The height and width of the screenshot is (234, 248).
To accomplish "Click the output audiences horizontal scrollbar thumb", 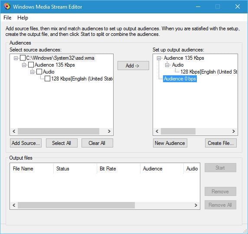I will pos(178,131).
